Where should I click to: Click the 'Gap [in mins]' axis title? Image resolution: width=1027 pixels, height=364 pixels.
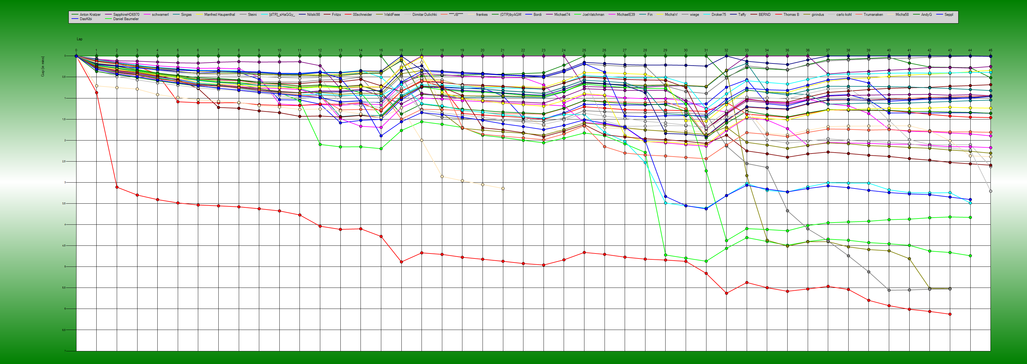pyautogui.click(x=43, y=67)
